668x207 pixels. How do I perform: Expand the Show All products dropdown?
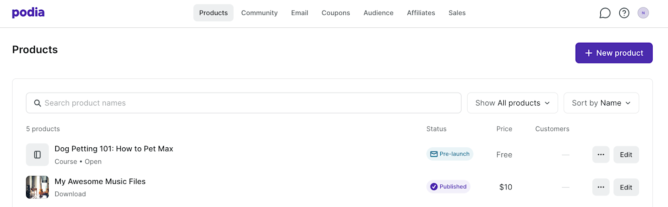coord(512,103)
